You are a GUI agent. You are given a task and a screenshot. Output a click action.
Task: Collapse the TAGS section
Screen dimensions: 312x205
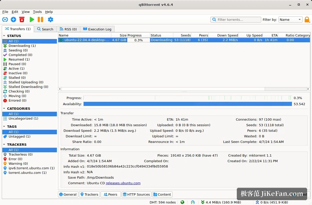pos(4,126)
